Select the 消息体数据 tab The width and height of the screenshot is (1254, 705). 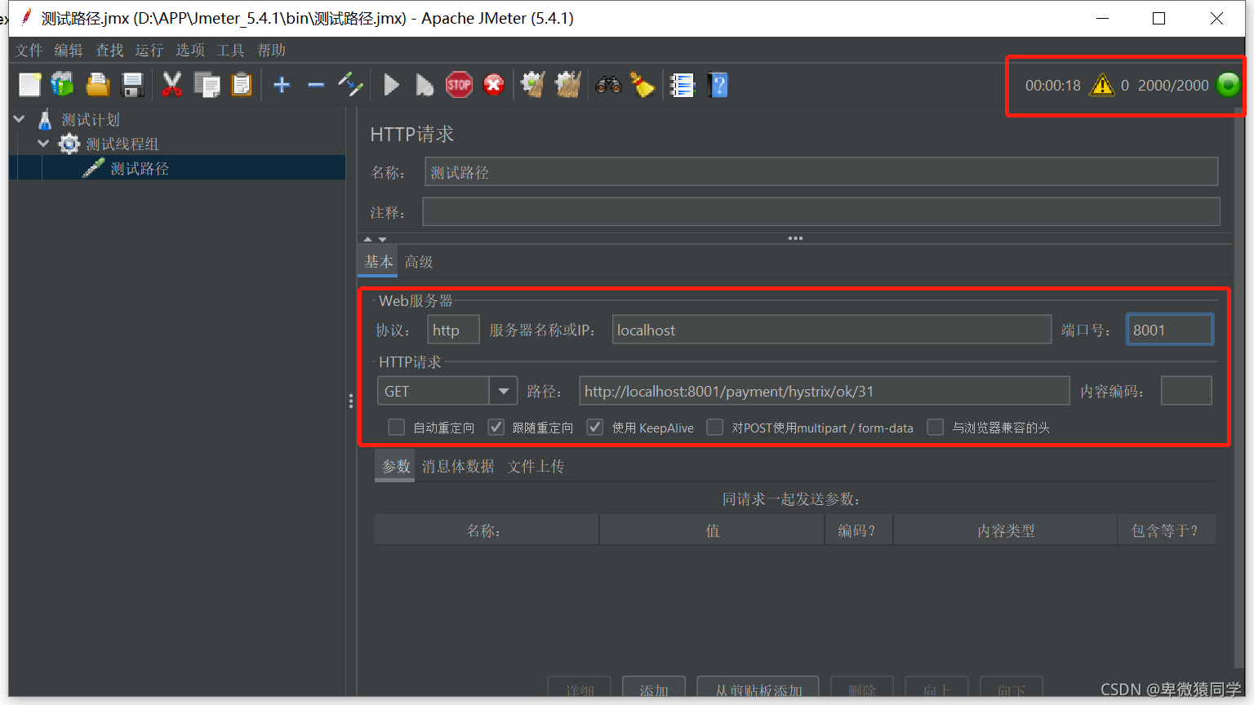point(458,466)
